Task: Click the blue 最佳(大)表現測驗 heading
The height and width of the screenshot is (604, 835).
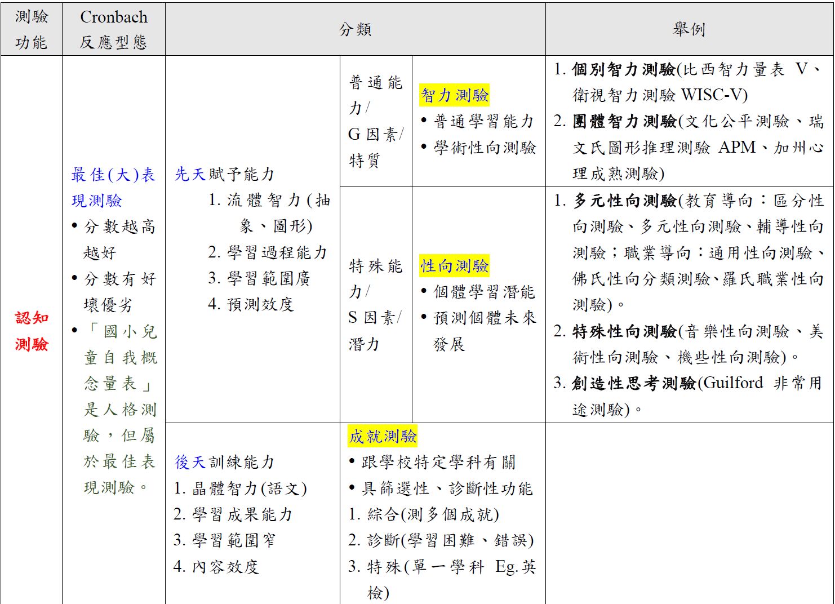Action: pyautogui.click(x=113, y=187)
